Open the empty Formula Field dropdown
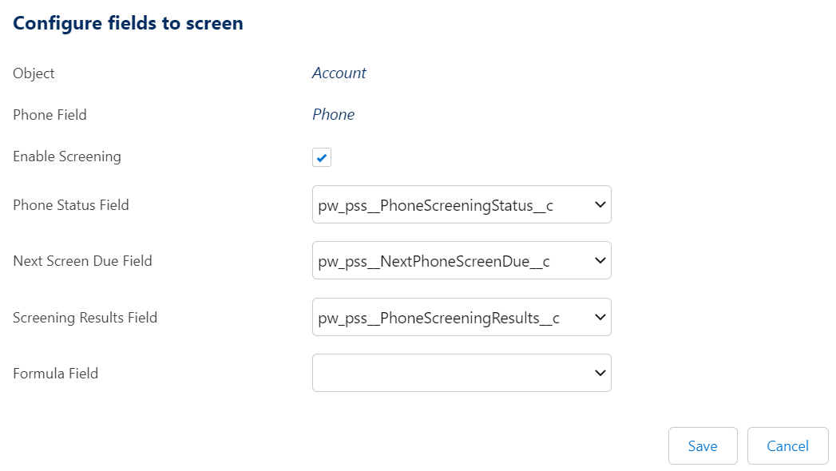Image resolution: width=836 pixels, height=471 pixels. [462, 373]
